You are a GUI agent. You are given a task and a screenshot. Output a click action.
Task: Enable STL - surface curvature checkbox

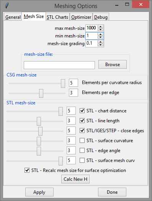click(82, 141)
